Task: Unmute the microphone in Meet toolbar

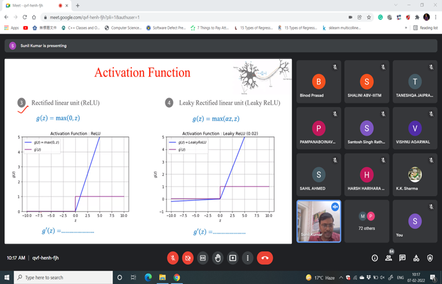Action: point(173,258)
